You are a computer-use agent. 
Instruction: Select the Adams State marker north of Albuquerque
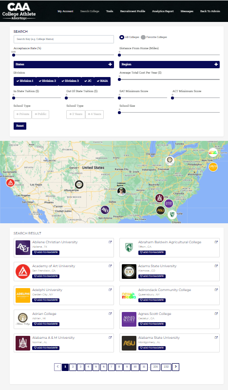[x=79, y=184]
